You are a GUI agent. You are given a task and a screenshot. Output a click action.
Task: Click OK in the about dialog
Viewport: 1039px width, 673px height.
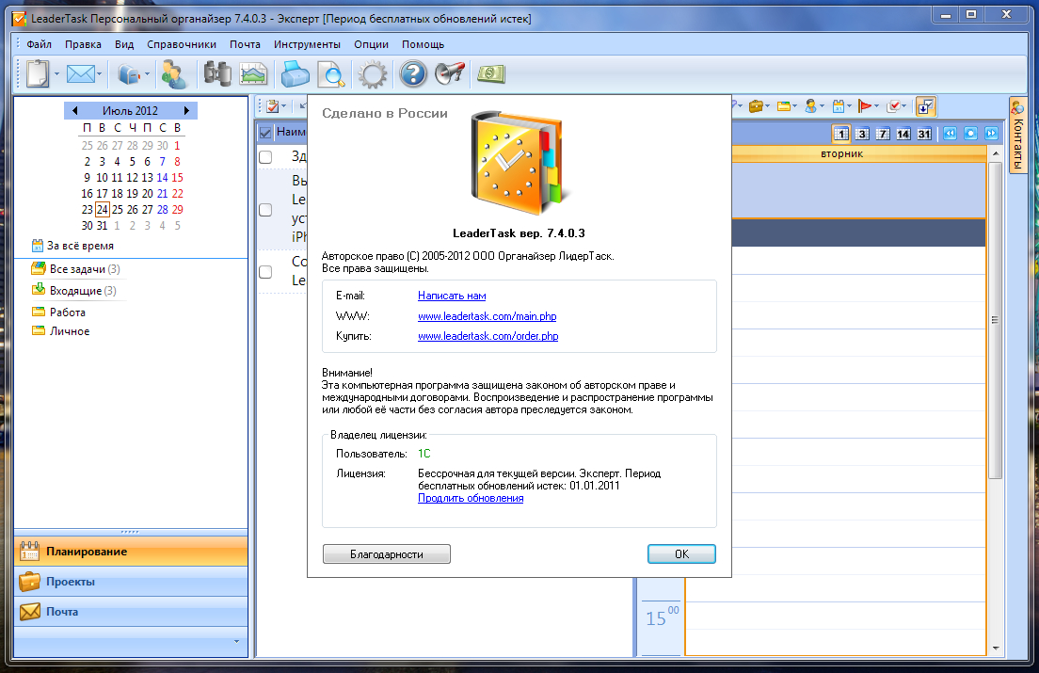pos(681,553)
